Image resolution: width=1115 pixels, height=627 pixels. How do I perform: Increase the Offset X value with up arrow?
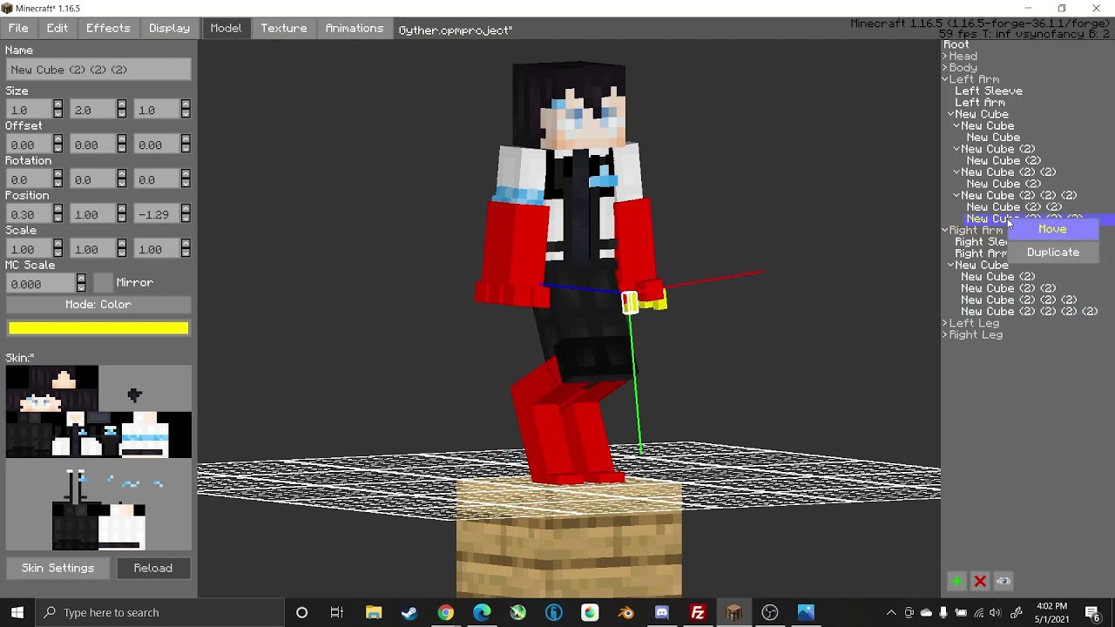coord(58,140)
